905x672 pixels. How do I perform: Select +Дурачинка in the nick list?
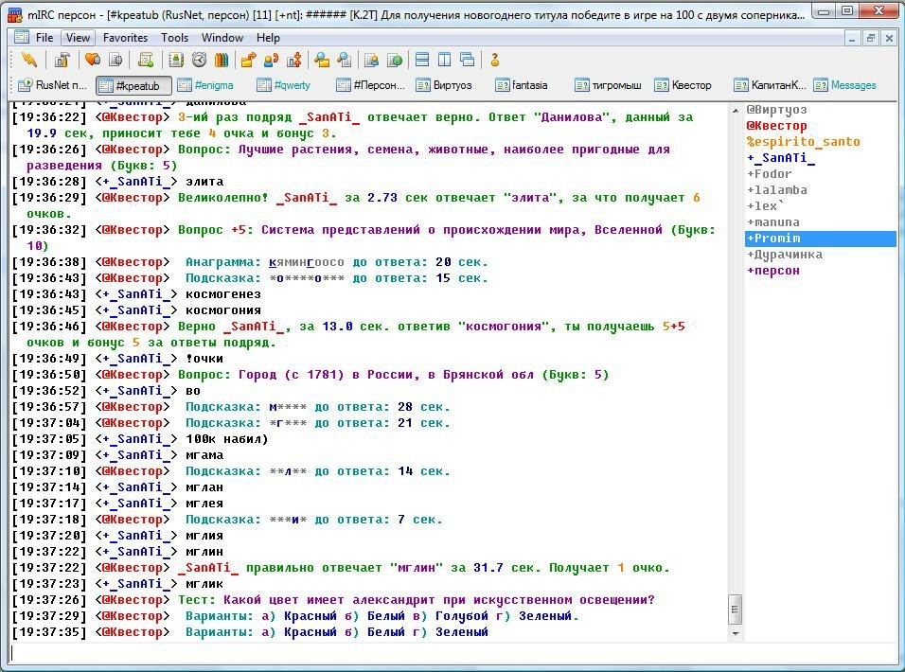click(785, 255)
